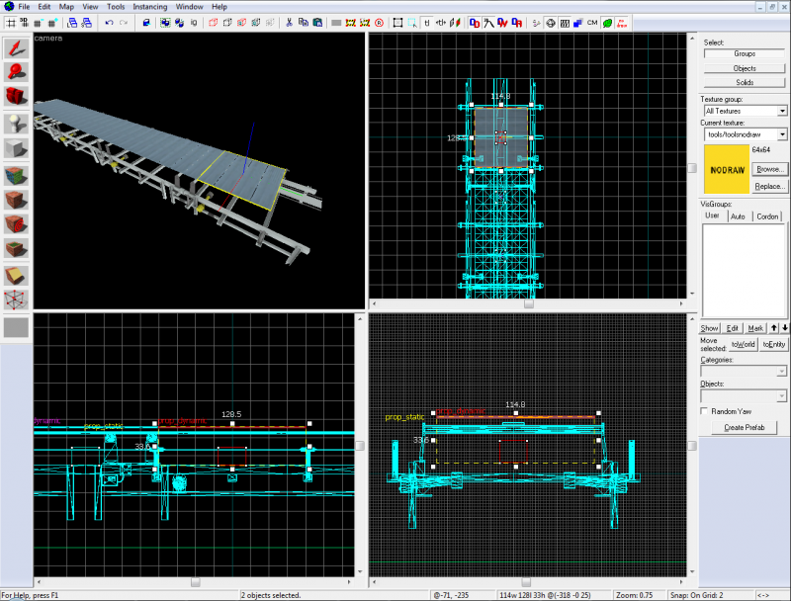Toggle the CM collision models button
Image resolution: width=791 pixels, height=601 pixels.
tap(591, 22)
